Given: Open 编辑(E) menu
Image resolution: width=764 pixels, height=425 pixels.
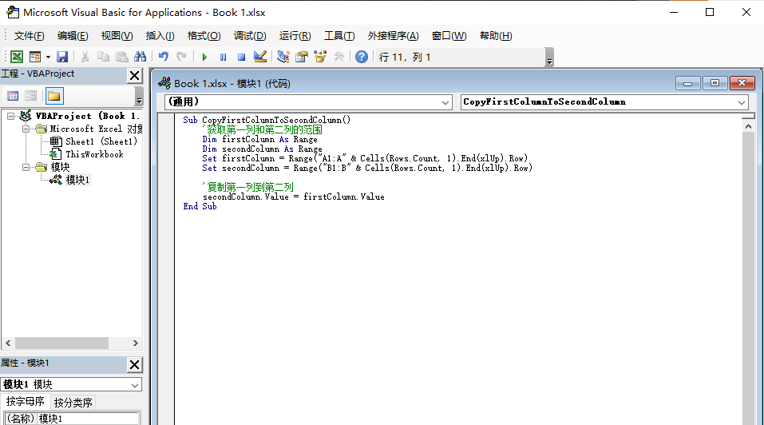Looking at the screenshot, I should pyautogui.click(x=73, y=36).
